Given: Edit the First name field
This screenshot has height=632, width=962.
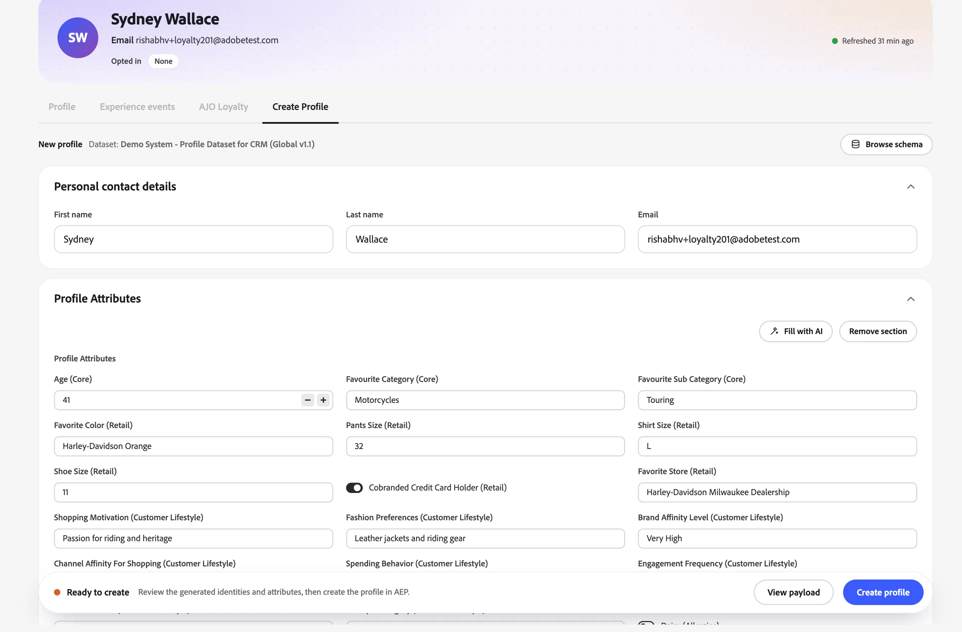Looking at the screenshot, I should coord(193,239).
